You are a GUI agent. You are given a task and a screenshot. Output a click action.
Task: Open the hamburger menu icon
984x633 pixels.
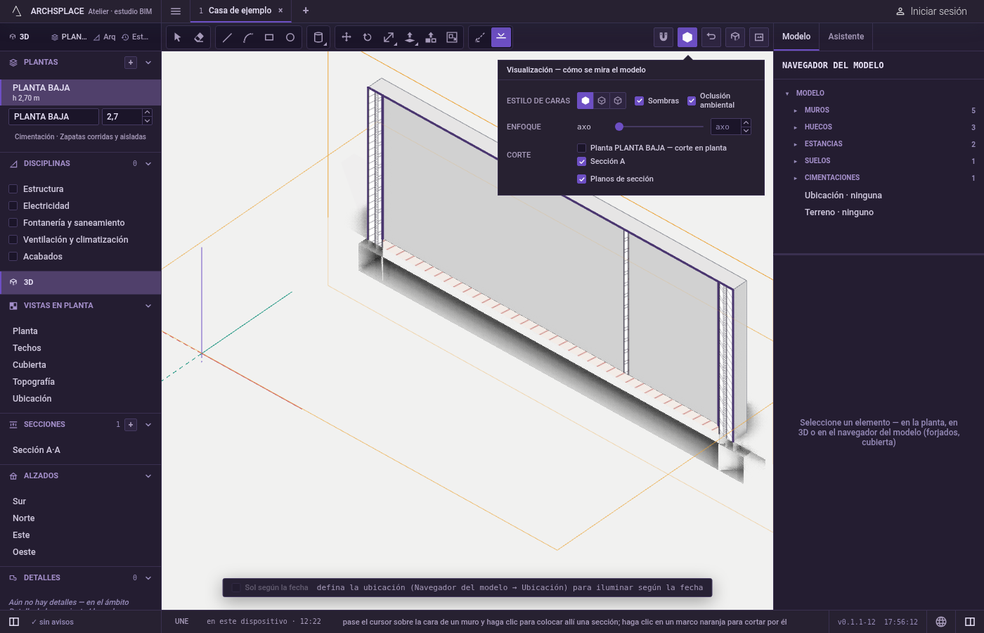(x=176, y=11)
